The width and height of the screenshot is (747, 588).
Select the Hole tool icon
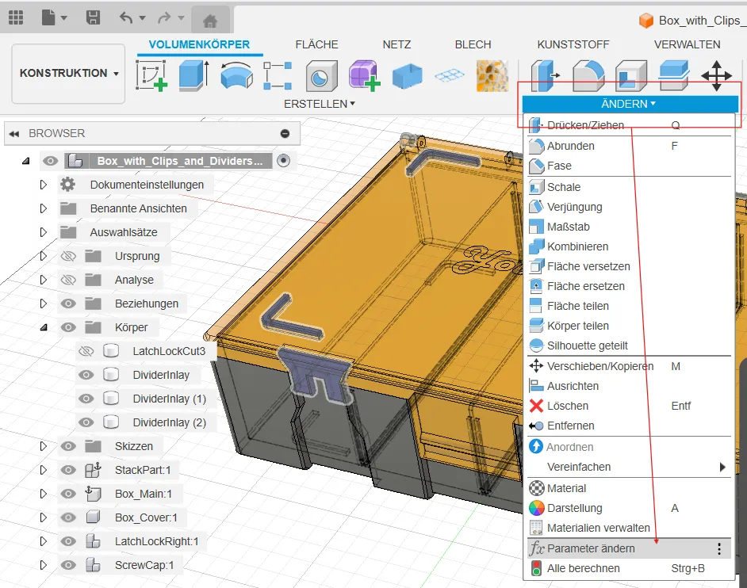[x=322, y=75]
